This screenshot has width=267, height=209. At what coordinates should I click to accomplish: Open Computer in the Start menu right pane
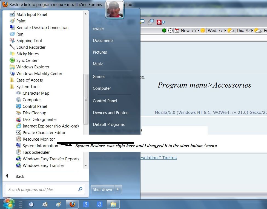pyautogui.click(x=102, y=88)
